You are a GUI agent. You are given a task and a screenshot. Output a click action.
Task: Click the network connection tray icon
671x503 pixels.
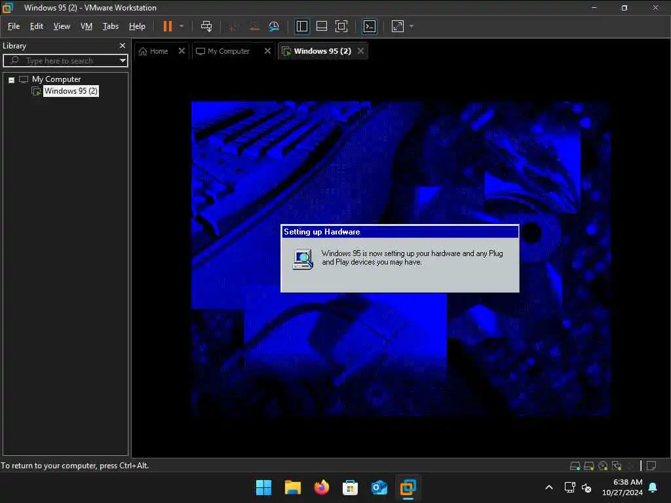569,487
